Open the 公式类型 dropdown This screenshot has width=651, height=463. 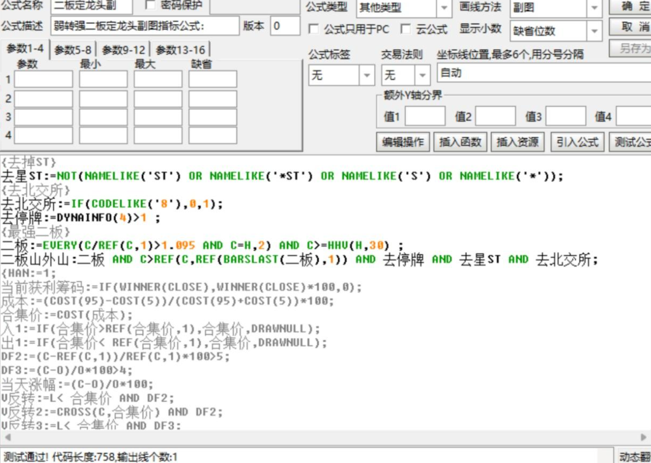point(444,8)
